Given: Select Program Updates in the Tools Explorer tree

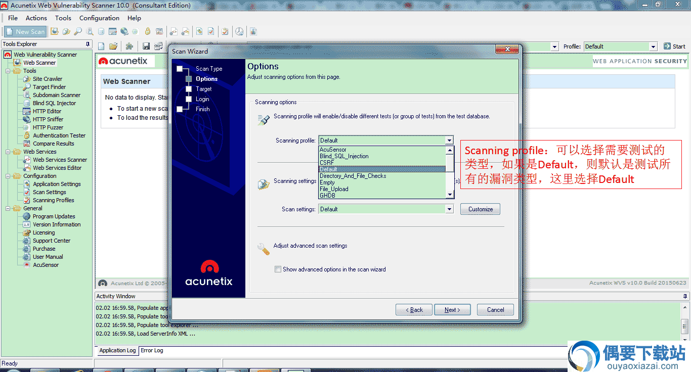Looking at the screenshot, I should tap(54, 216).
